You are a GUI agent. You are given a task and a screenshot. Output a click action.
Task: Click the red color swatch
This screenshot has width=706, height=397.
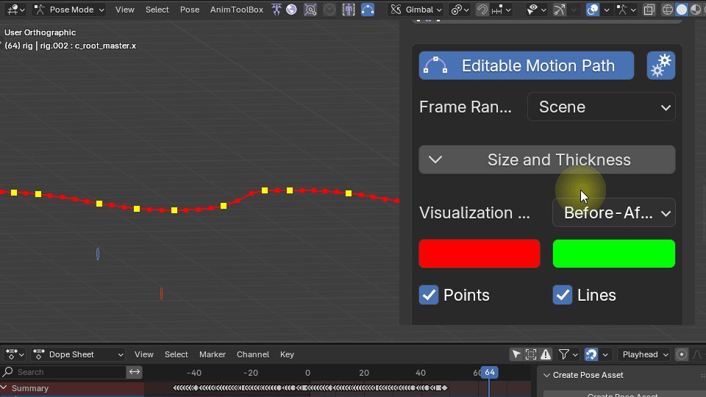pyautogui.click(x=479, y=254)
